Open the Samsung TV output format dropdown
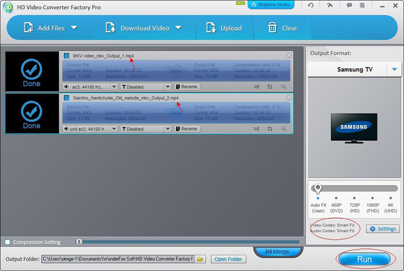This screenshot has height=271, width=404. click(x=394, y=69)
